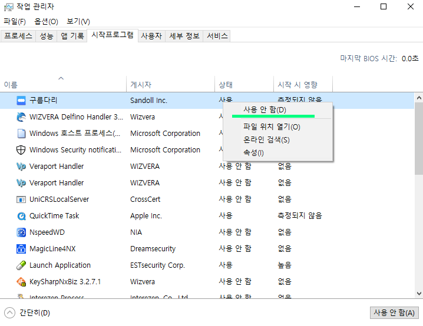The width and height of the screenshot is (423, 326).
Task: Click publisher NIA cell
Action: [136, 232]
